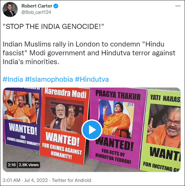Open the #Hindutva hashtag link
This screenshot has width=185, height=186.
pos(92,79)
